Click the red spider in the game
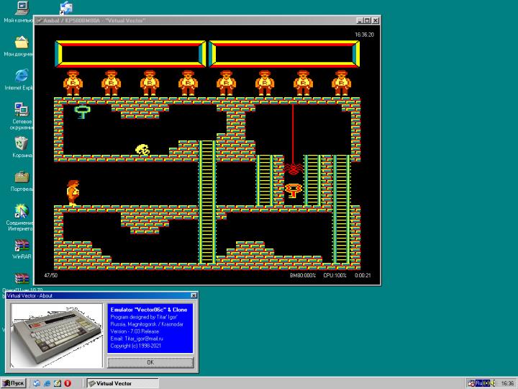 click(293, 169)
